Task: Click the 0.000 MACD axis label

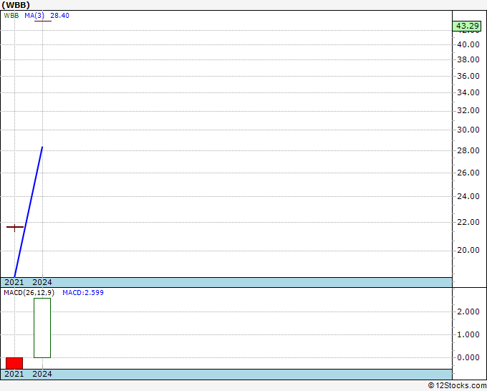Action: click(x=468, y=357)
